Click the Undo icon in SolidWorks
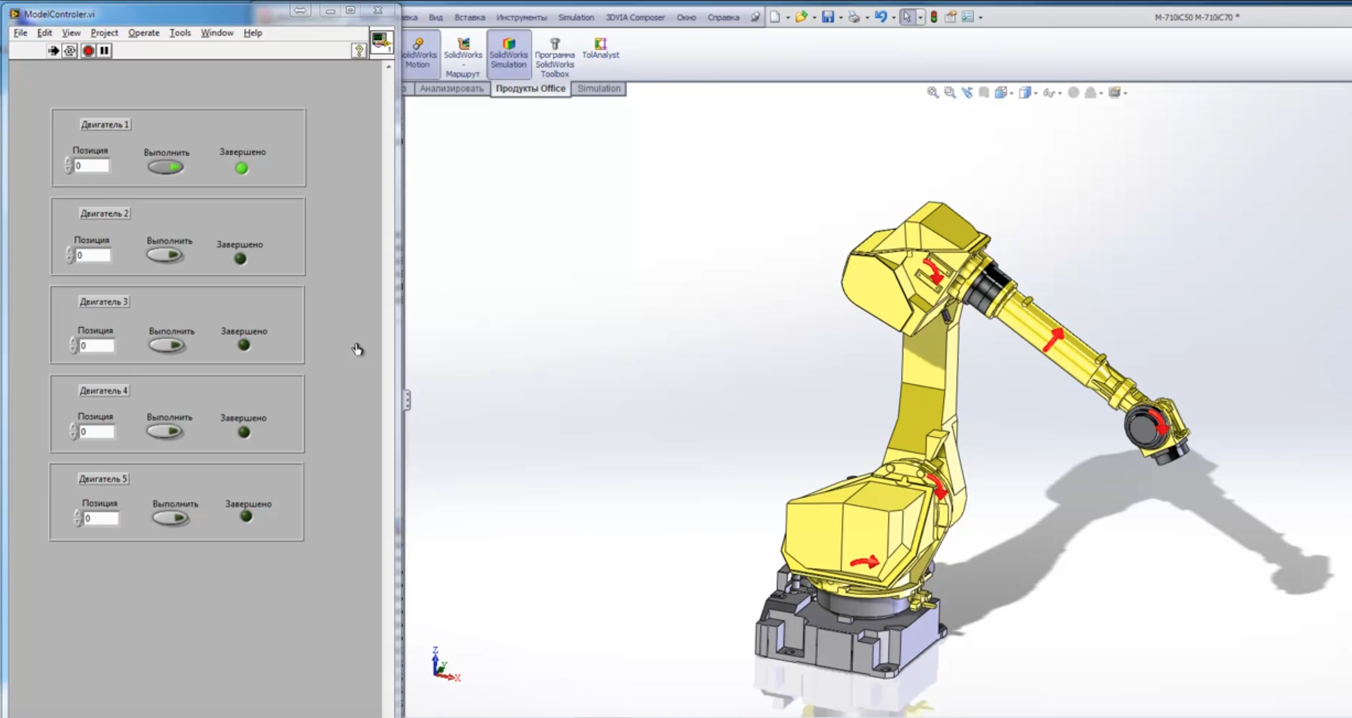Image resolution: width=1352 pixels, height=718 pixels. (880, 17)
